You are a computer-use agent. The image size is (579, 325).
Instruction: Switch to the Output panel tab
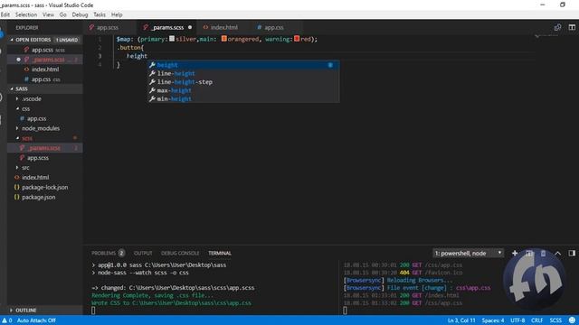tap(143, 253)
